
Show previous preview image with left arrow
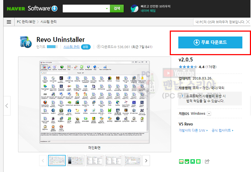(x=7, y=106)
